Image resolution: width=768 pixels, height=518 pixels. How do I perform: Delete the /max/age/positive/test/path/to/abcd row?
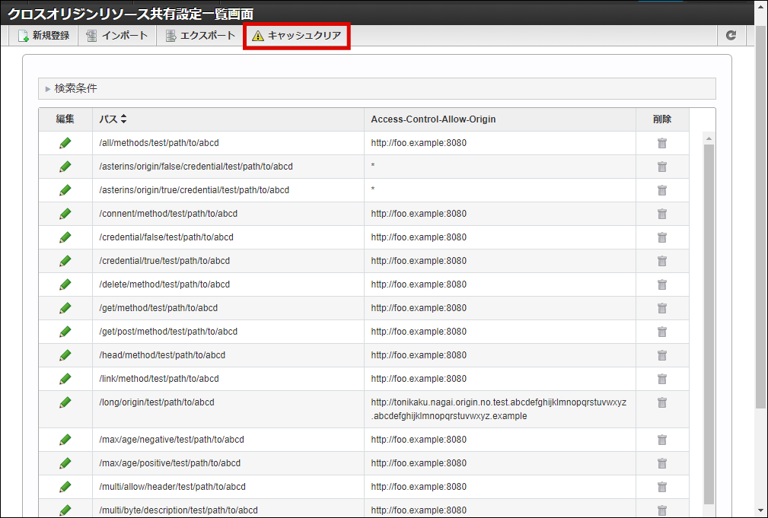point(662,463)
